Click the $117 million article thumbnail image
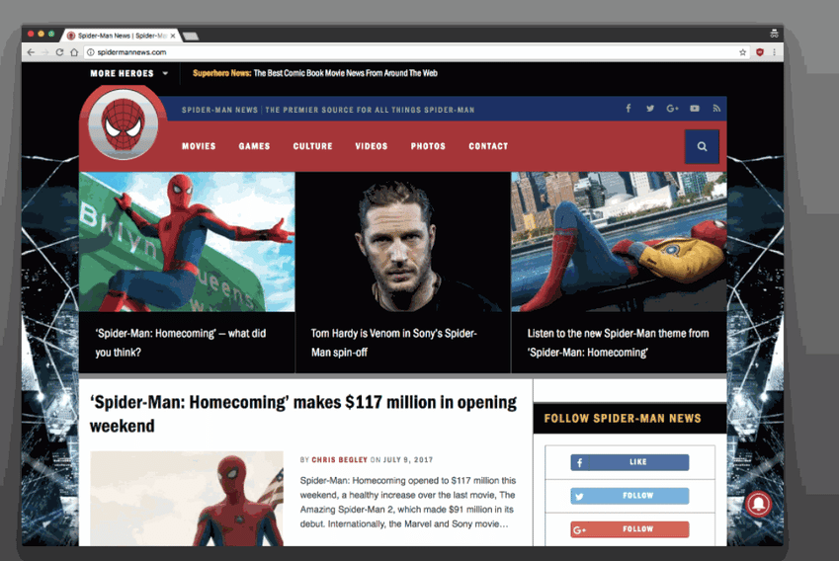 [187, 499]
